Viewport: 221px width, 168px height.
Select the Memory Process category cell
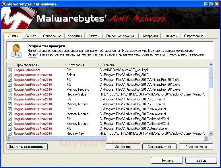click(78, 89)
